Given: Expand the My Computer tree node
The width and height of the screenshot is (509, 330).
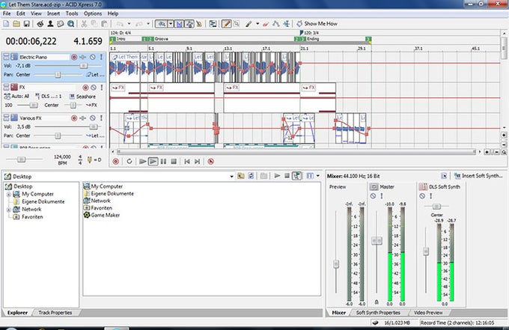Looking at the screenshot, I should [8, 194].
